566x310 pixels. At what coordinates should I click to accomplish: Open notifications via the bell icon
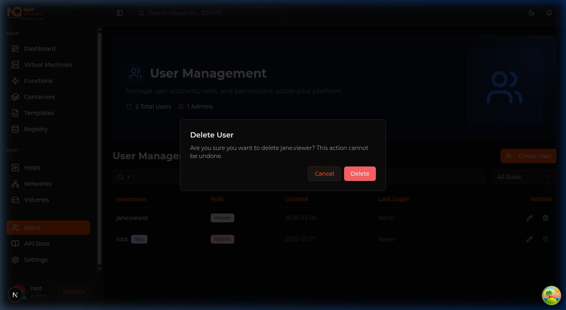click(549, 12)
